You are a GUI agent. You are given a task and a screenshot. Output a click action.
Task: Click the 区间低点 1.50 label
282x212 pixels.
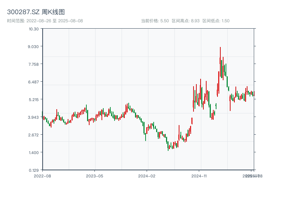coord(216,21)
